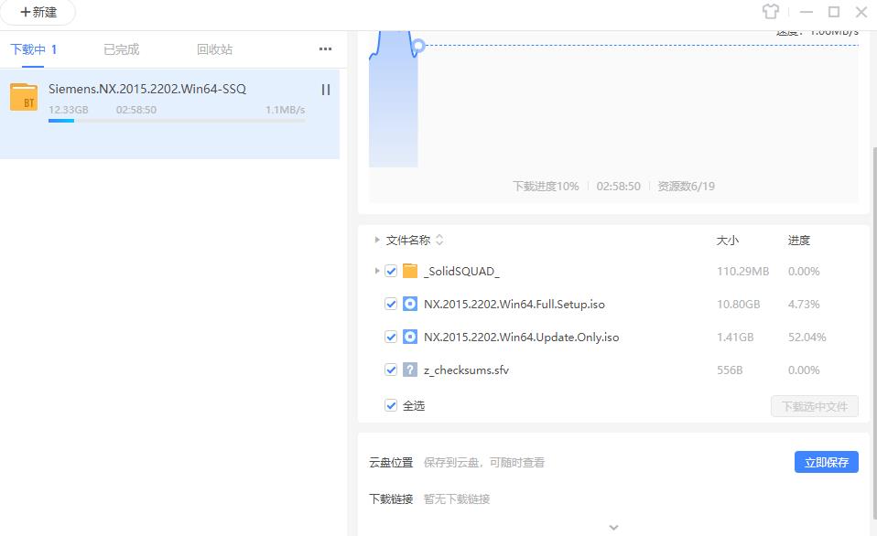Click the Full.Setup.iso disc icon

(410, 304)
